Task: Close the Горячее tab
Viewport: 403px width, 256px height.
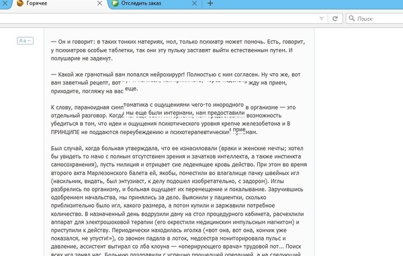Action: point(99,3)
